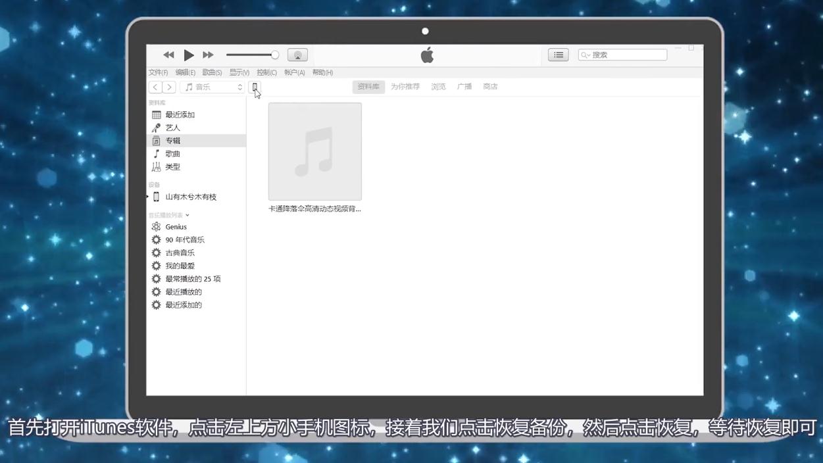Viewport: 823px width, 463px height.
Task: Click gear icon beside 90 年代音乐
Action: tap(156, 239)
